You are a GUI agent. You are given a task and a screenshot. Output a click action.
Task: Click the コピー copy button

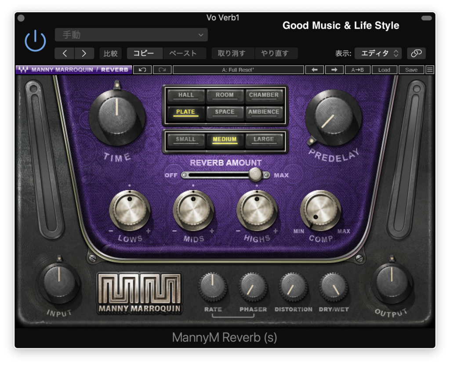pyautogui.click(x=145, y=54)
